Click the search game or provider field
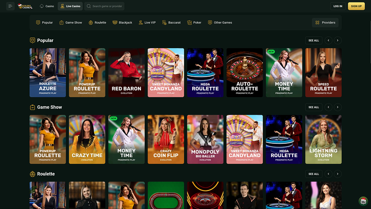 point(104,6)
